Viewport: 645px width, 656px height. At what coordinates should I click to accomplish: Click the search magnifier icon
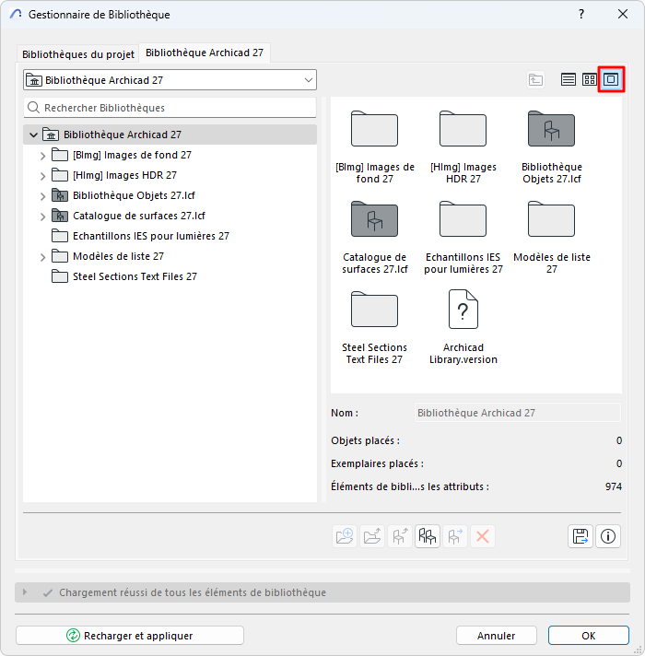tap(33, 108)
